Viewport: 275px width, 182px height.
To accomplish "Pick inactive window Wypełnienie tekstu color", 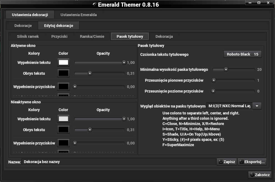I will [x=64, y=119].
